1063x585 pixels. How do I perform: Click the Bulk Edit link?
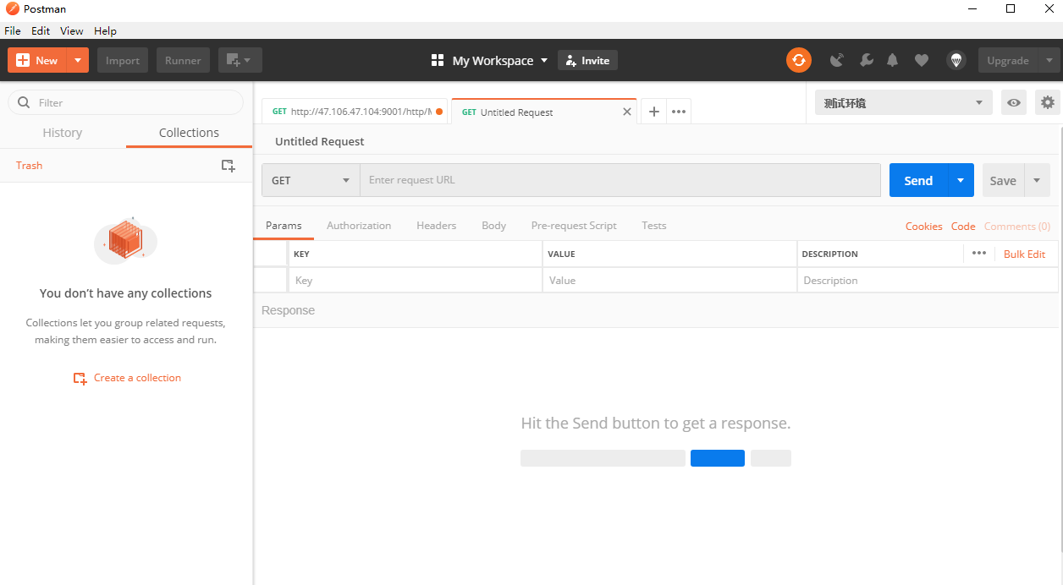tap(1024, 254)
